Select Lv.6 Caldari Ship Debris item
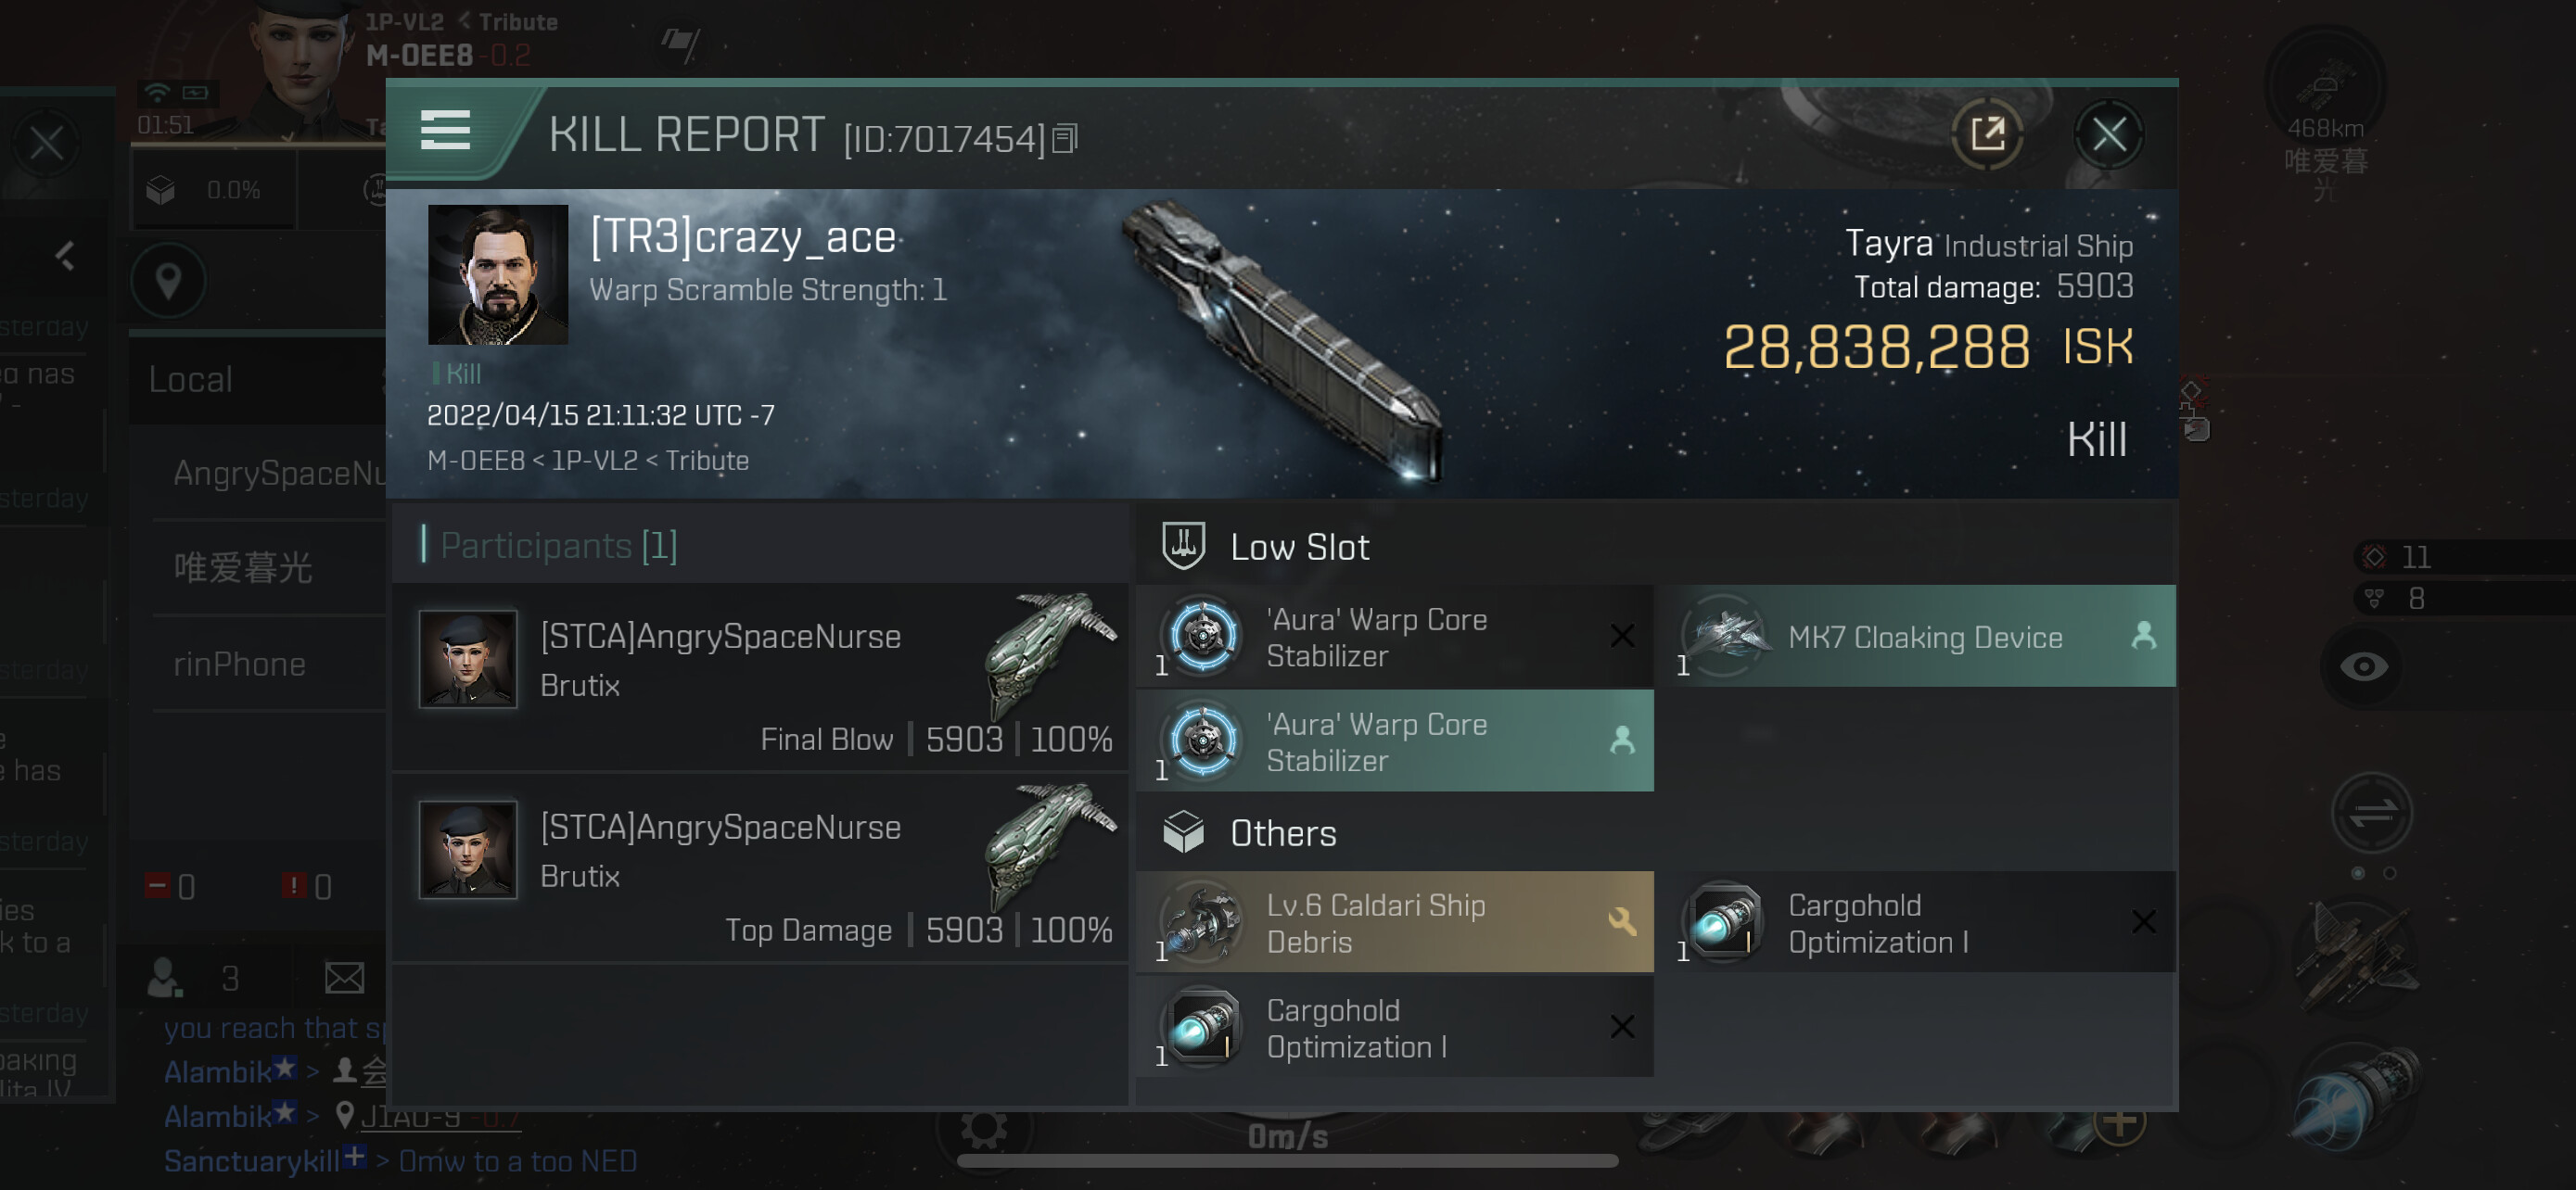Image resolution: width=2576 pixels, height=1190 pixels. click(x=1394, y=922)
